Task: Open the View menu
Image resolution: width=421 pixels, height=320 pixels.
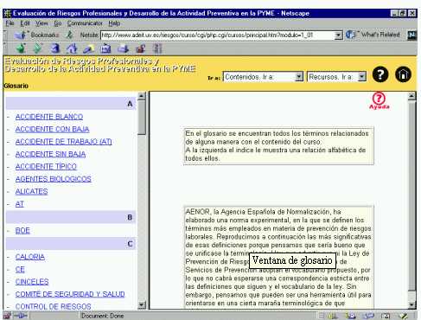Action: pos(41,23)
